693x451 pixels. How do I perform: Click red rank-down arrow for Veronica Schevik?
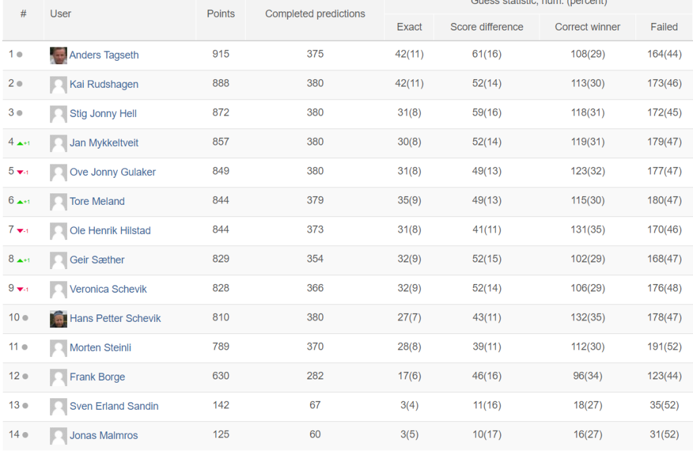click(x=21, y=289)
